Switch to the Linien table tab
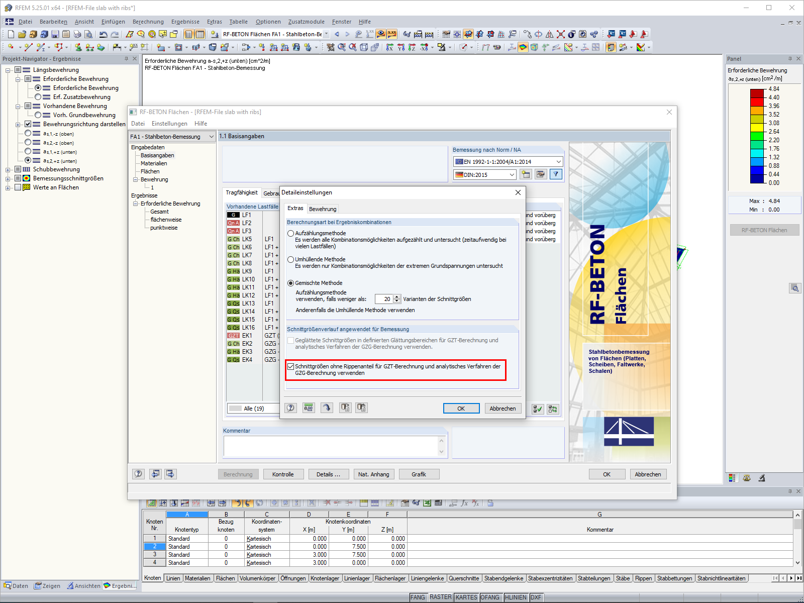This screenshot has height=603, width=804. 173,578
